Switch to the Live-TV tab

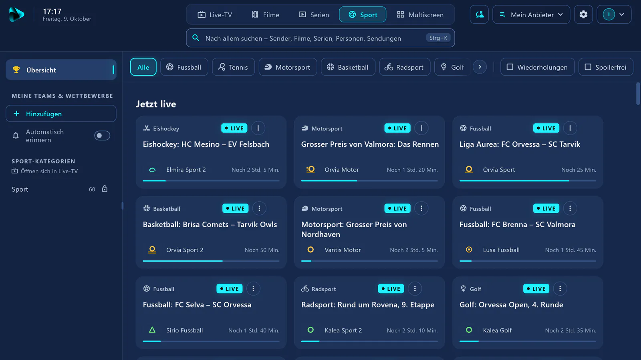point(215,15)
